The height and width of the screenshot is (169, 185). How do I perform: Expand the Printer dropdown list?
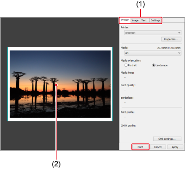153,33
